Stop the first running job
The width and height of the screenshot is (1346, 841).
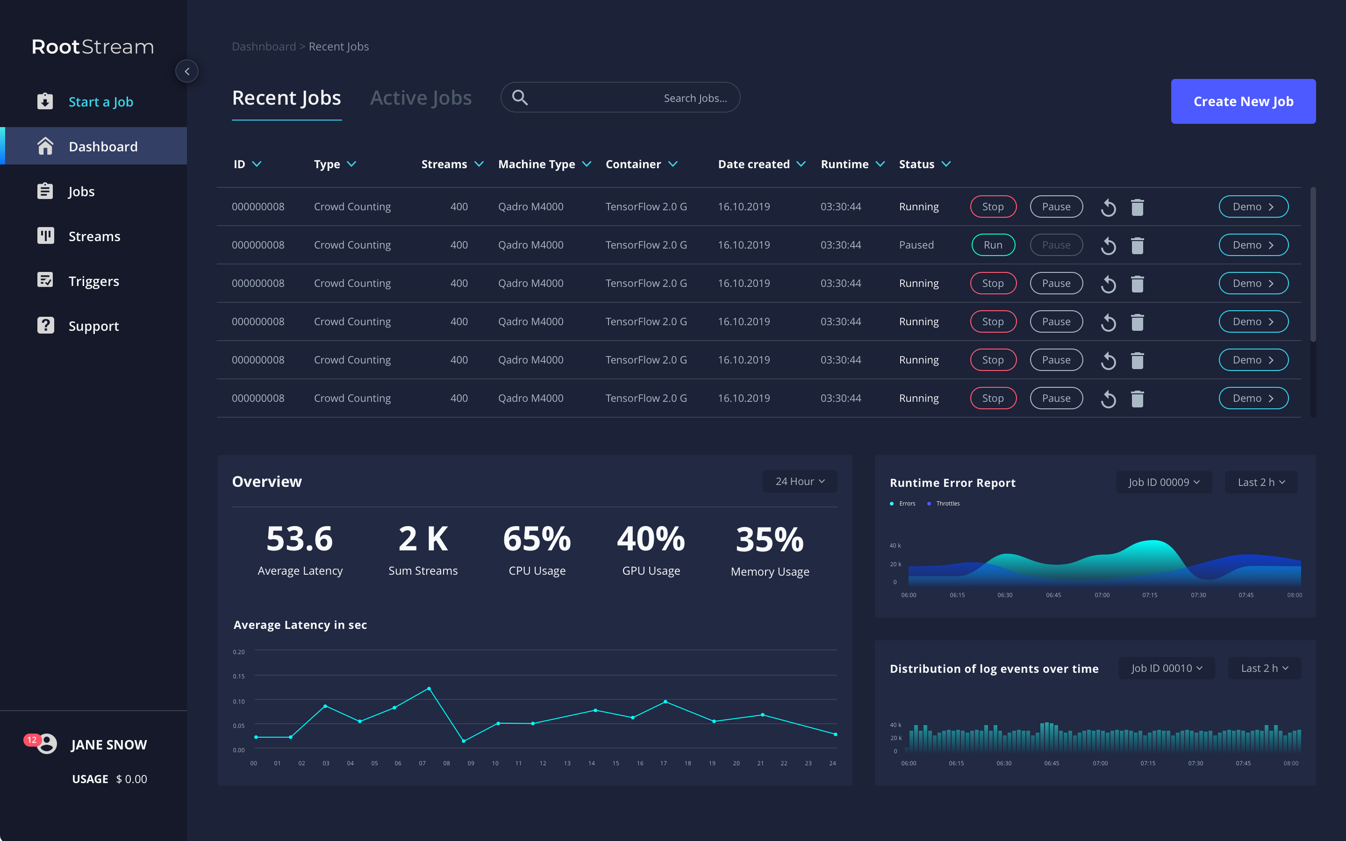click(x=993, y=207)
